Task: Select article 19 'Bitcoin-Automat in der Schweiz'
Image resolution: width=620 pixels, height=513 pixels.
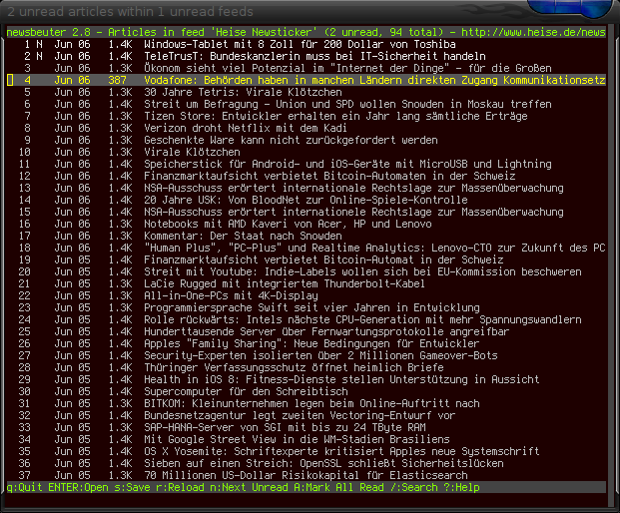Action: (307, 259)
